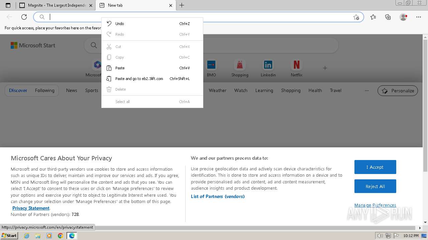This screenshot has height=240, width=428.
Task: Open Chrome from taskbar
Action: click(60, 236)
